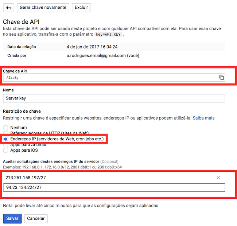The image size is (237, 226).
Task: Click the 213.251.158.192/27 IP address entry
Action: (26, 178)
